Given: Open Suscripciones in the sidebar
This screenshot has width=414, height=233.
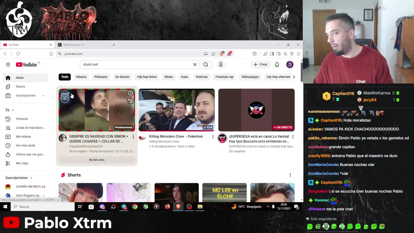Looking at the screenshot, I should pyautogui.click(x=25, y=95).
